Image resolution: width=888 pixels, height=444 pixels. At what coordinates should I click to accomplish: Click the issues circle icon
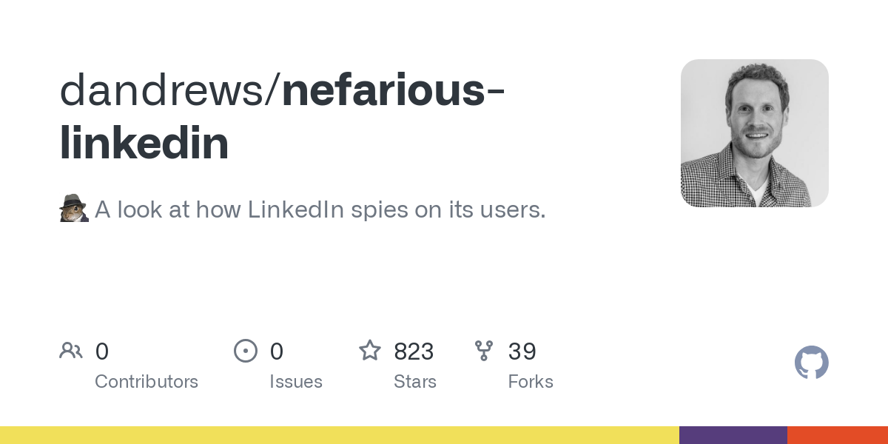click(246, 351)
